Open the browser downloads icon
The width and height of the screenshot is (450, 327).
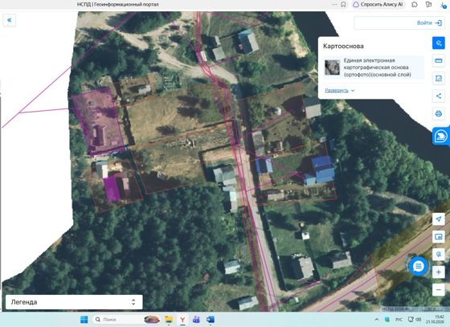click(444, 5)
